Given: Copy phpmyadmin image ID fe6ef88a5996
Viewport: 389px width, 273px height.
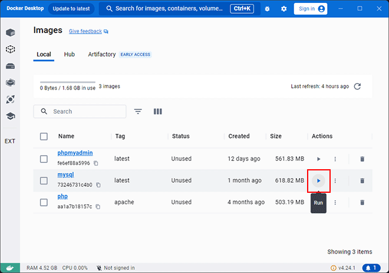Looking at the screenshot, I should (x=96, y=163).
